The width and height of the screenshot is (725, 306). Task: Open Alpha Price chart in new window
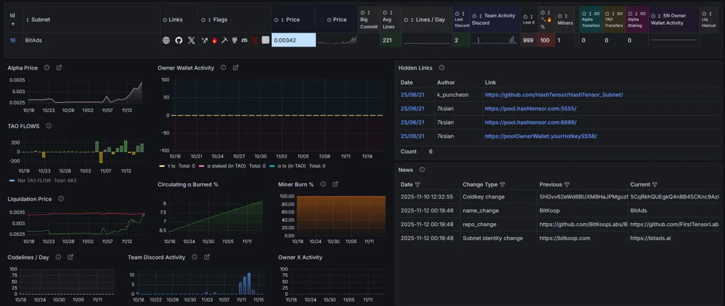point(59,68)
